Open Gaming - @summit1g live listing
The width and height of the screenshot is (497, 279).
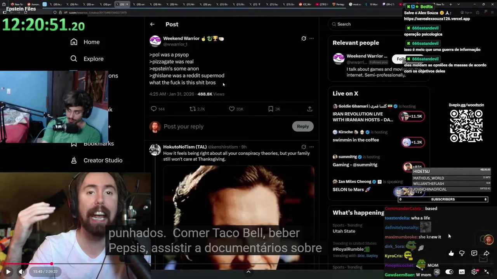tap(355, 165)
